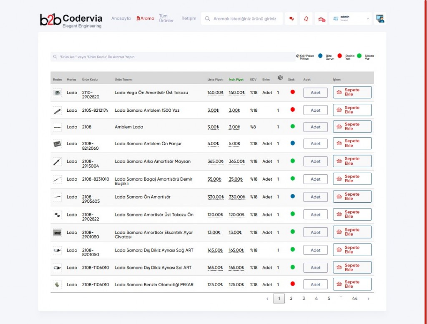This screenshot has width=427, height=324.
Task: Open the Anasayfa menu item
Action: point(121,18)
